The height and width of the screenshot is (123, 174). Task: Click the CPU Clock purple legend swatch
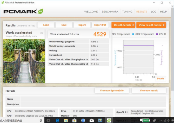pyautogui.click(x=157, y=34)
